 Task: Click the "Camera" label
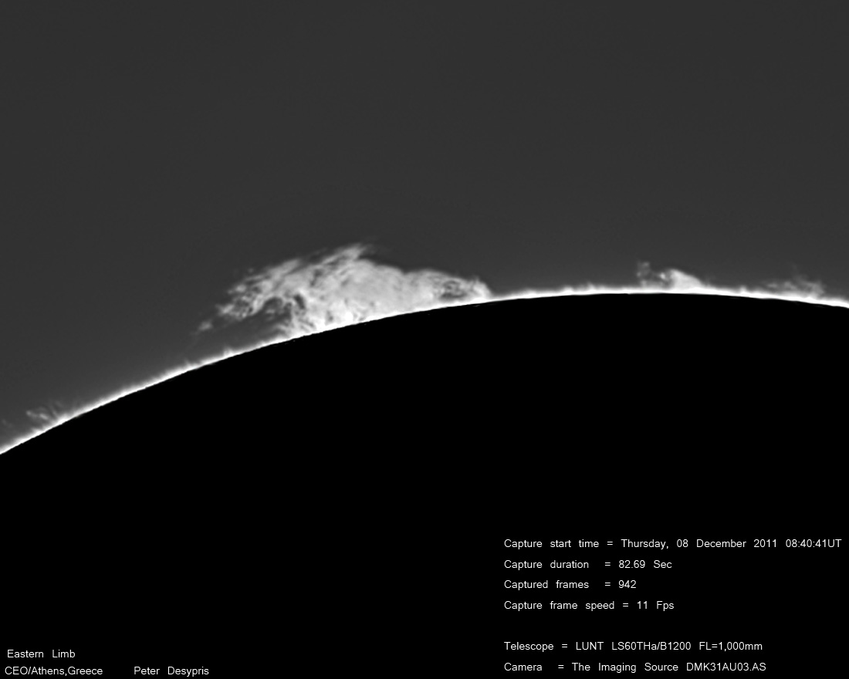(x=523, y=667)
